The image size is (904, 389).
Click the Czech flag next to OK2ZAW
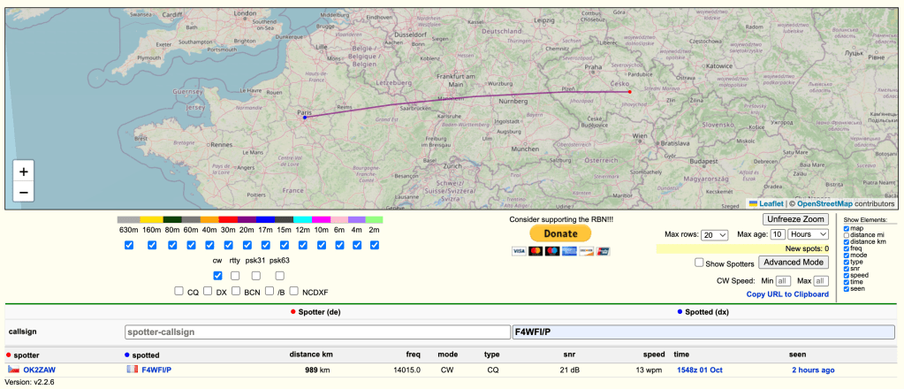click(13, 370)
